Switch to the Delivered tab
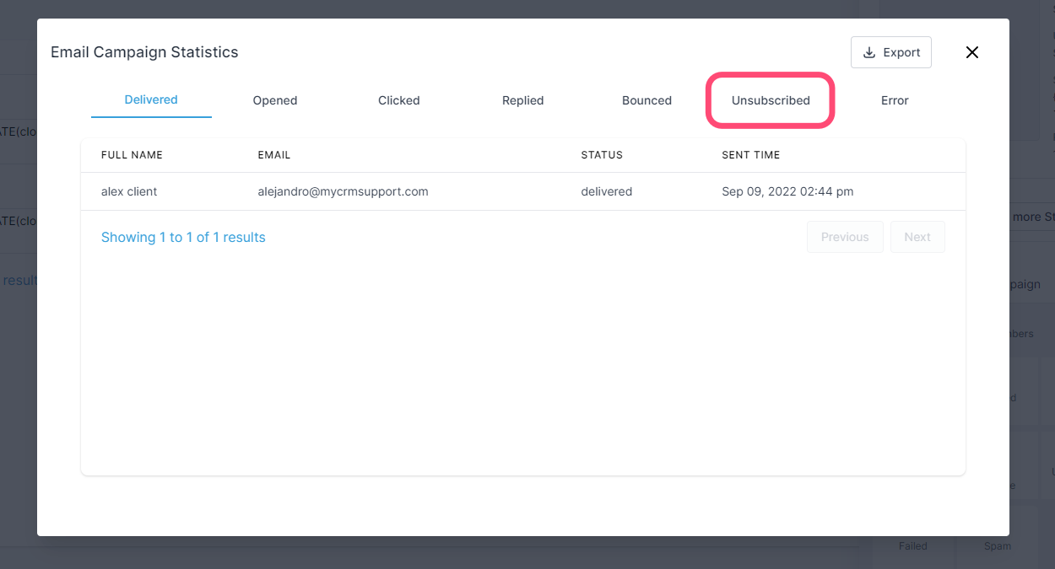The width and height of the screenshot is (1055, 569). (x=151, y=99)
